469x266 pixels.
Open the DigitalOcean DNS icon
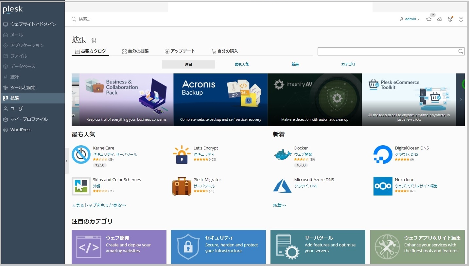click(x=383, y=154)
